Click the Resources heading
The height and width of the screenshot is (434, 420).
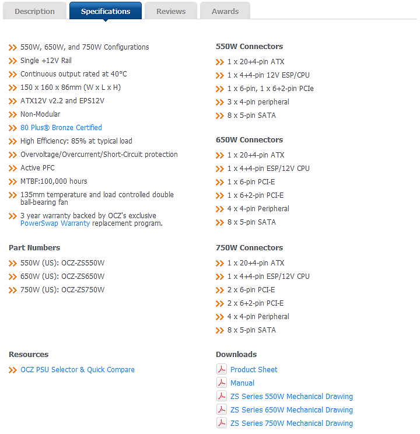coord(29,355)
